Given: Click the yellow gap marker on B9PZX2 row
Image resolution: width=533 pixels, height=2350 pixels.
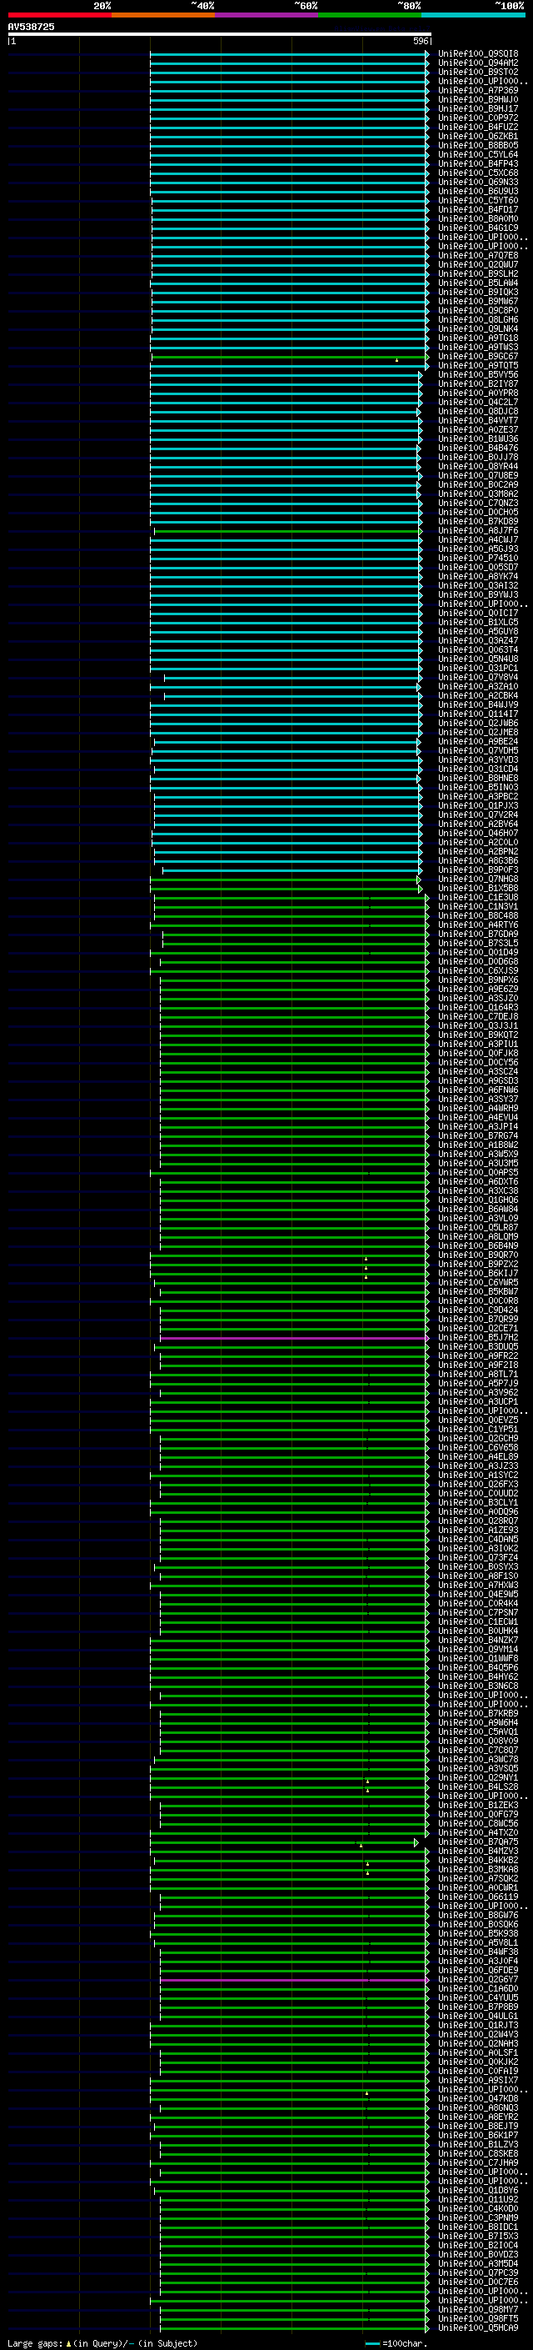Looking at the screenshot, I should pyautogui.click(x=366, y=1267).
